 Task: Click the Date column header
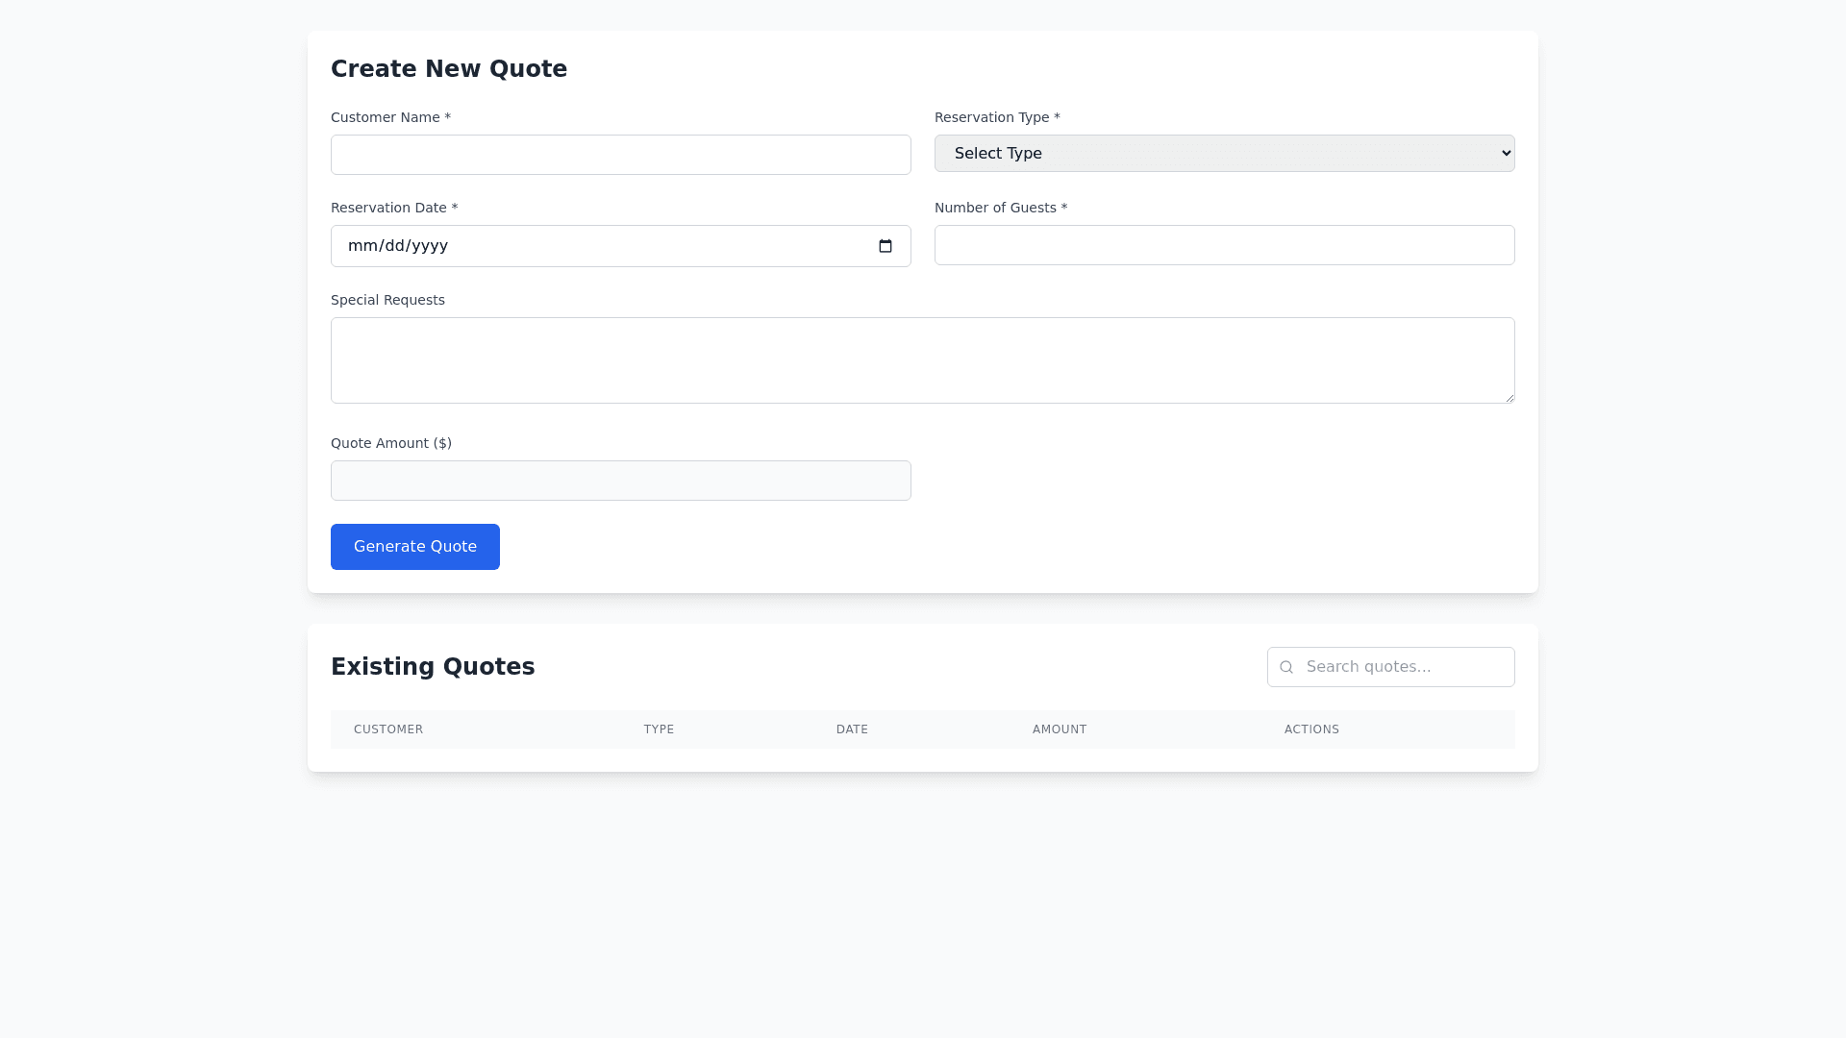pyautogui.click(x=852, y=729)
